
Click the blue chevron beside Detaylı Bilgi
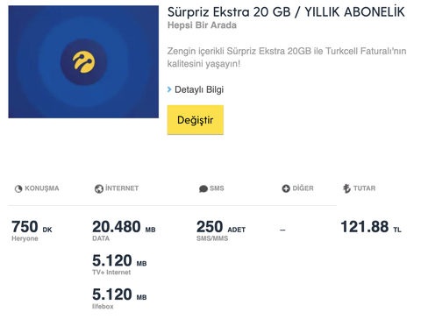pyautogui.click(x=169, y=89)
